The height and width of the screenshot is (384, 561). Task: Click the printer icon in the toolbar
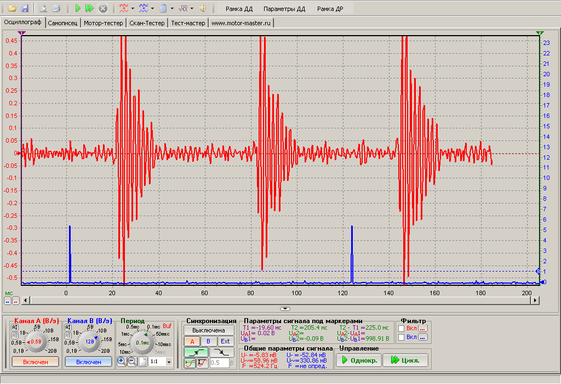point(56,8)
